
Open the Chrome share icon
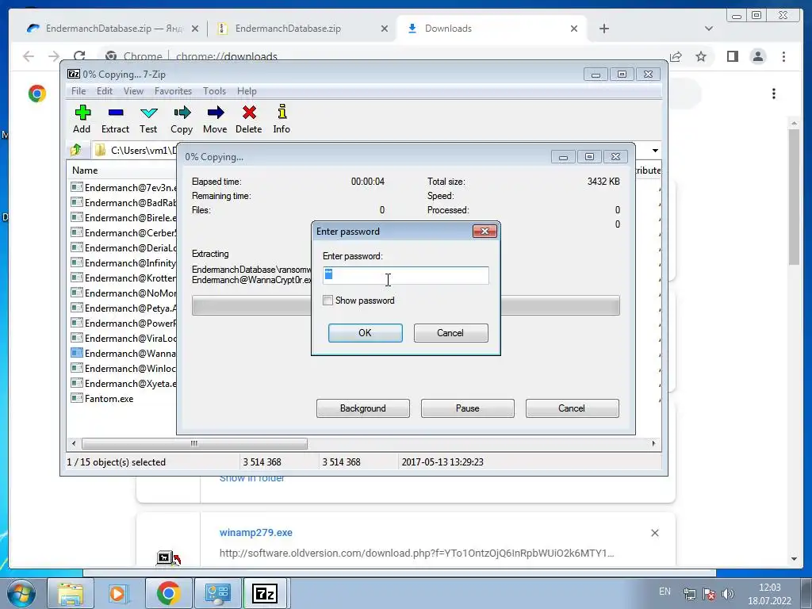tap(676, 56)
